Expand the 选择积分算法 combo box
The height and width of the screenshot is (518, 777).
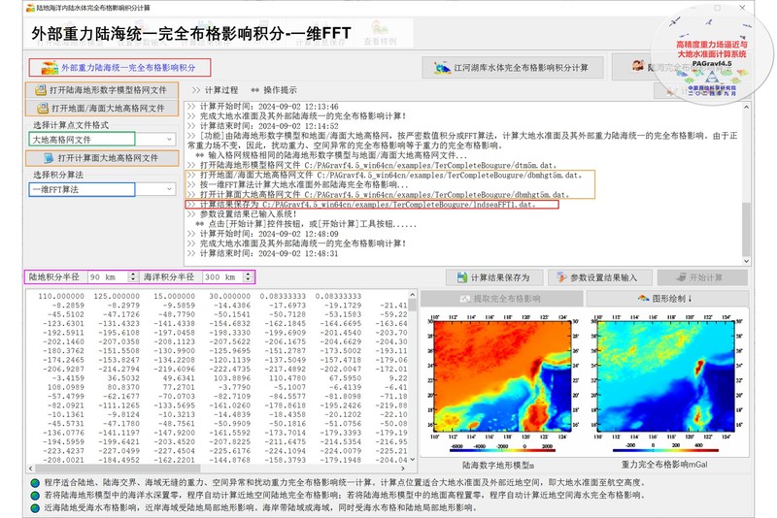pyautogui.click(x=169, y=189)
